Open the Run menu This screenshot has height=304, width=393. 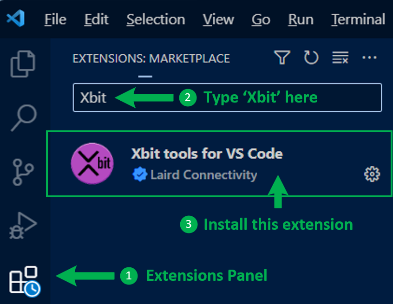coord(301,19)
